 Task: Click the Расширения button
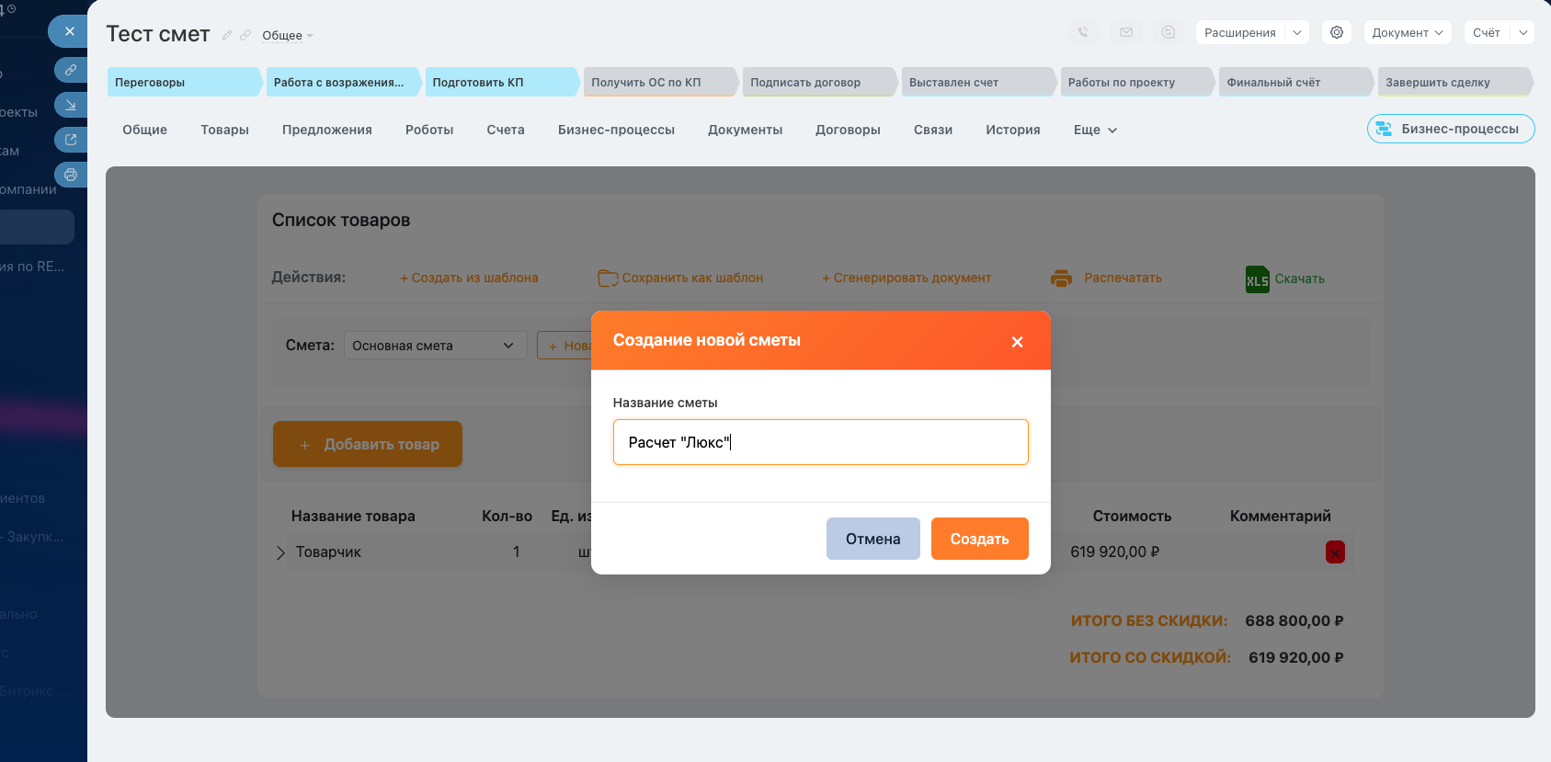coord(1240,32)
